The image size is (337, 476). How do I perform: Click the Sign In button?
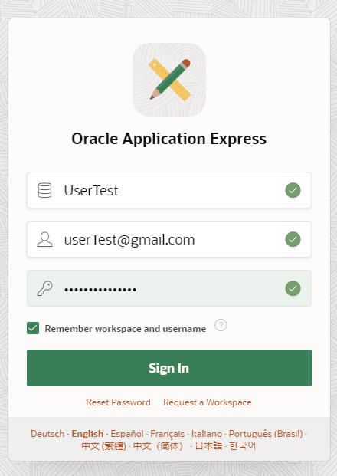(x=169, y=368)
